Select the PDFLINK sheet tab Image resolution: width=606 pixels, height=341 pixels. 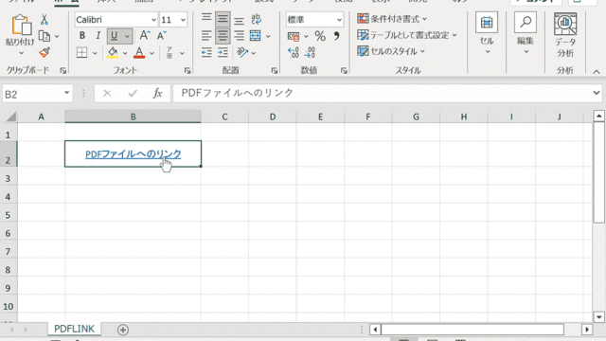[74, 329]
